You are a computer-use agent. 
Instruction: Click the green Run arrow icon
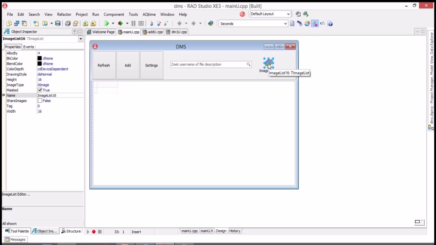(107, 23)
